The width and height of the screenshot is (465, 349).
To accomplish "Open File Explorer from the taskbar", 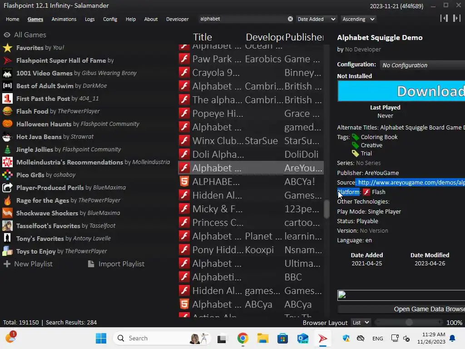I will pyautogui.click(x=262, y=338).
